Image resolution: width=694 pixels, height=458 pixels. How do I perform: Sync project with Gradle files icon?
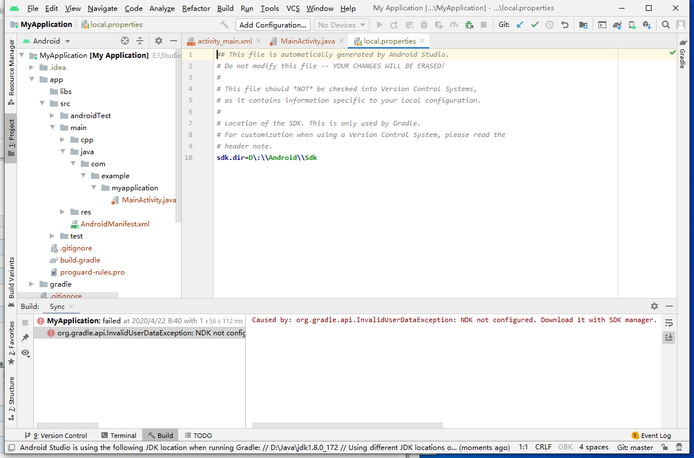tap(617, 25)
